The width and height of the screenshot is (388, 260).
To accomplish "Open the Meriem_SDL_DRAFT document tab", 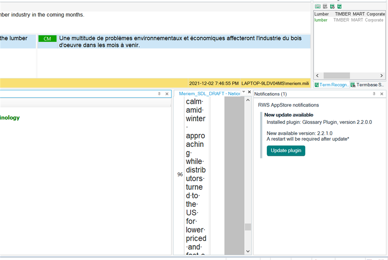I will click(x=209, y=94).
